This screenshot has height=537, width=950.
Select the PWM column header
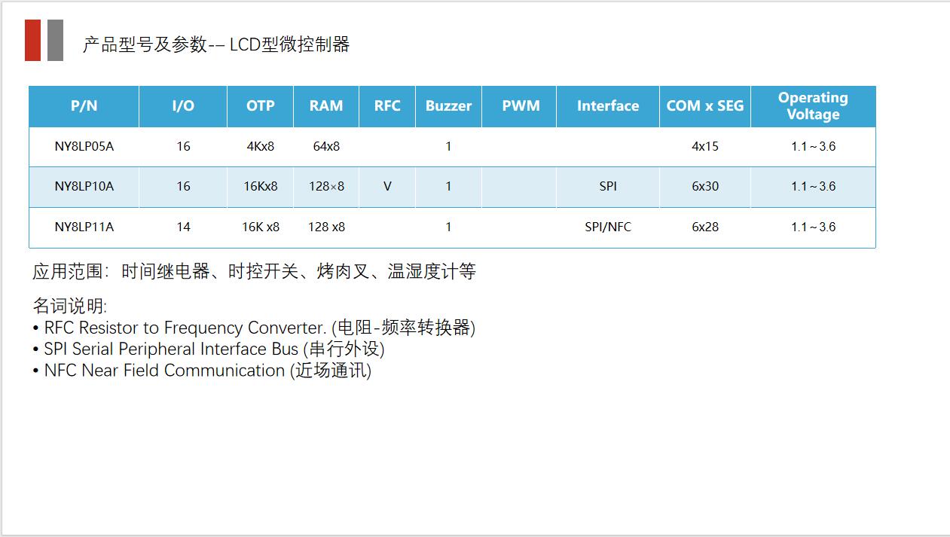[x=521, y=106]
